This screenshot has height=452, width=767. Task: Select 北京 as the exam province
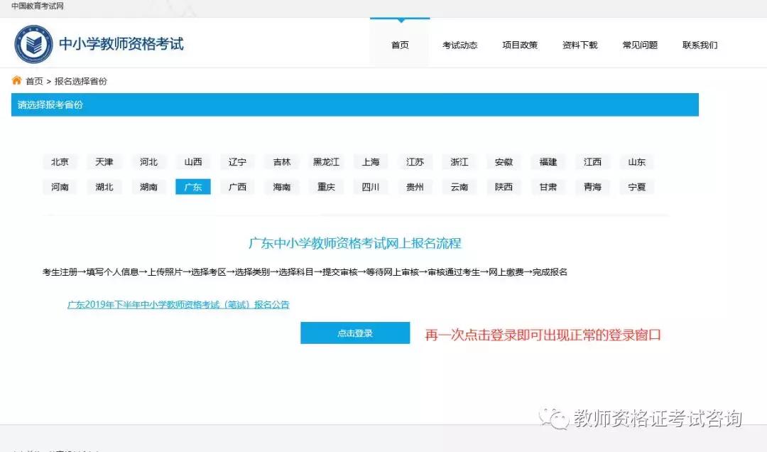60,161
